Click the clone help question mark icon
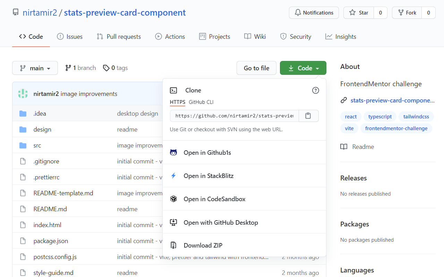The image size is (444, 277). coord(315,90)
